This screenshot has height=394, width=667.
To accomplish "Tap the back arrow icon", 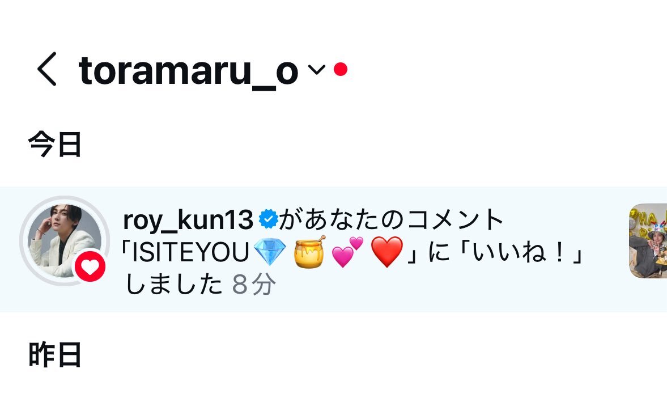I will click(47, 69).
